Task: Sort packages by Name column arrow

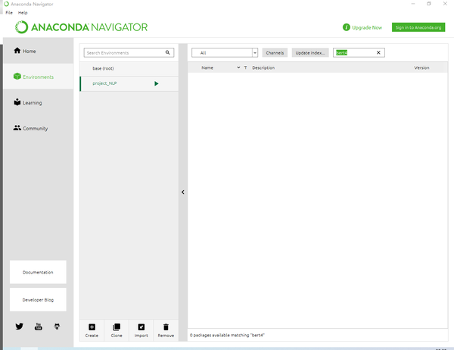Action: pyautogui.click(x=238, y=67)
